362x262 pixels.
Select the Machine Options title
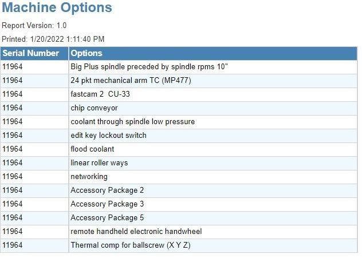click(x=57, y=7)
